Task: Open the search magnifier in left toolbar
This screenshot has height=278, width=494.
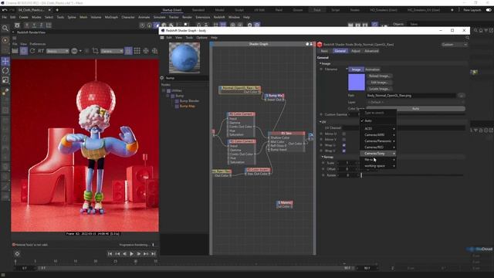Action: 5,29
